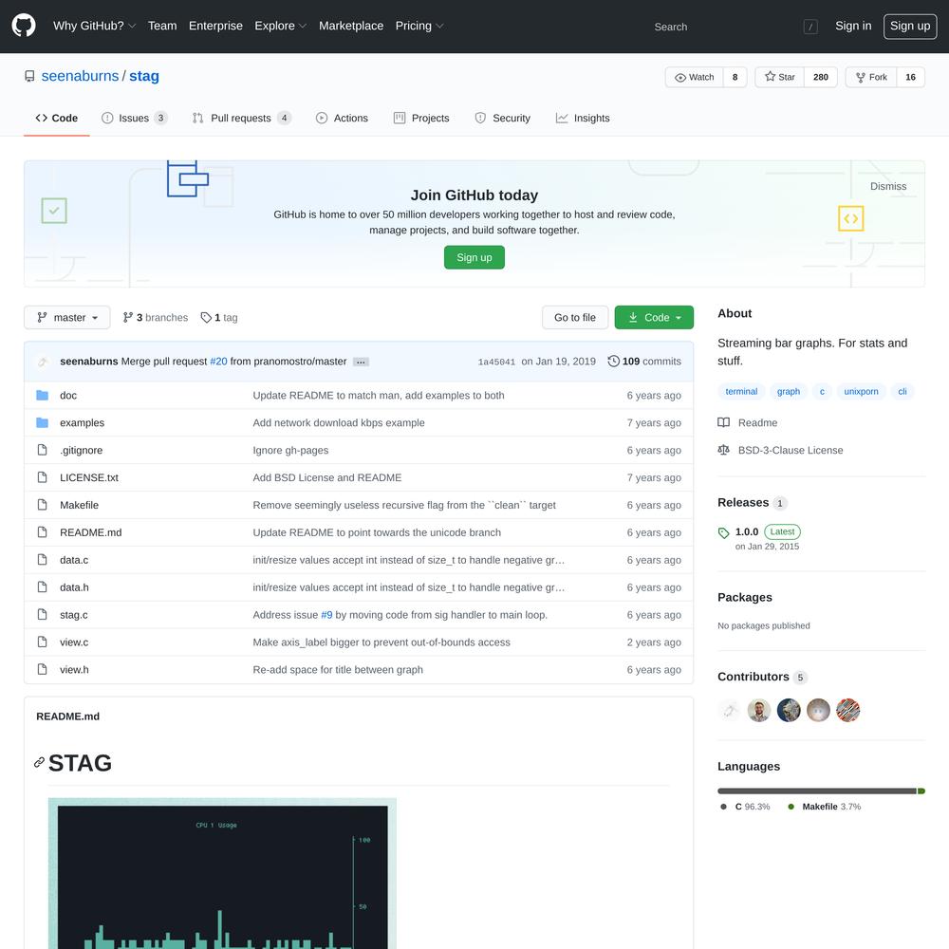Click the .gitignore file icon
Image resolution: width=949 pixels, height=949 pixels.
(42, 450)
